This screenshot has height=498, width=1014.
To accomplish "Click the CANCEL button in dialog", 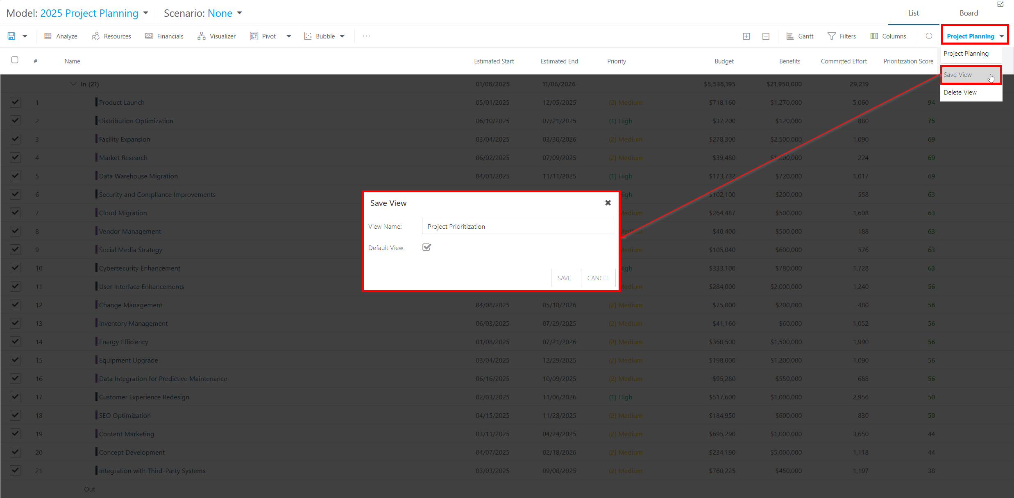I will point(598,278).
